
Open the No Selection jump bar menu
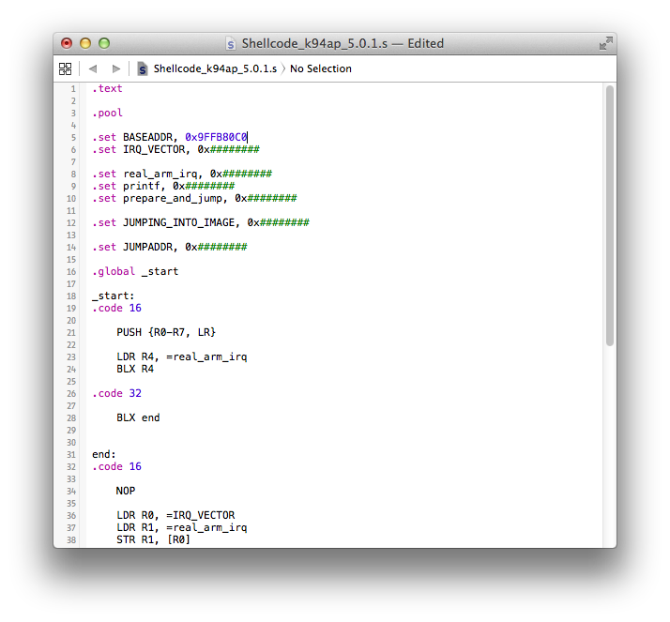[321, 68]
